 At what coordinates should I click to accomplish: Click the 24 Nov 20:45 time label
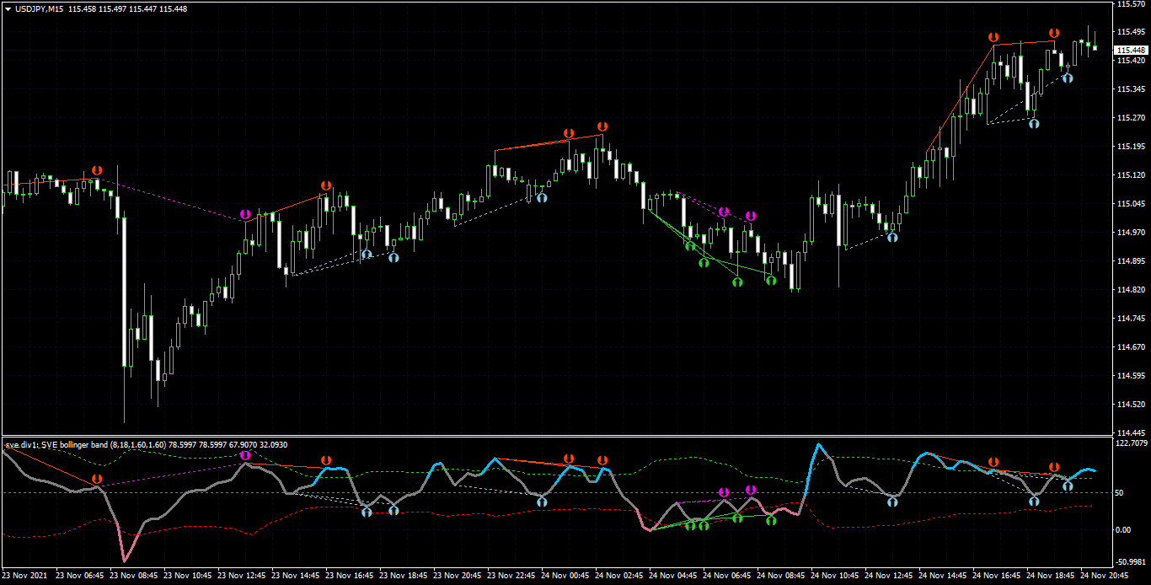pos(1105,577)
